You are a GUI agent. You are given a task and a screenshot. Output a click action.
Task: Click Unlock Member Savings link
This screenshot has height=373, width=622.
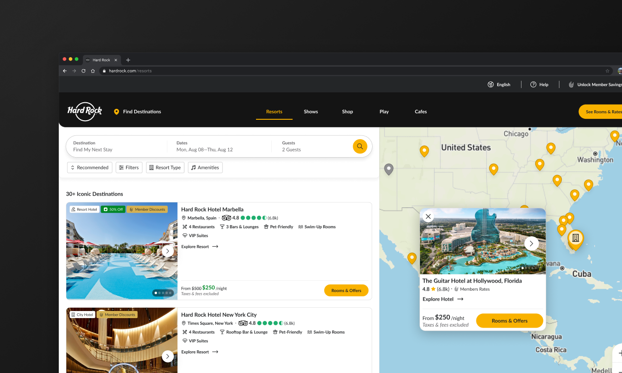[595, 85]
